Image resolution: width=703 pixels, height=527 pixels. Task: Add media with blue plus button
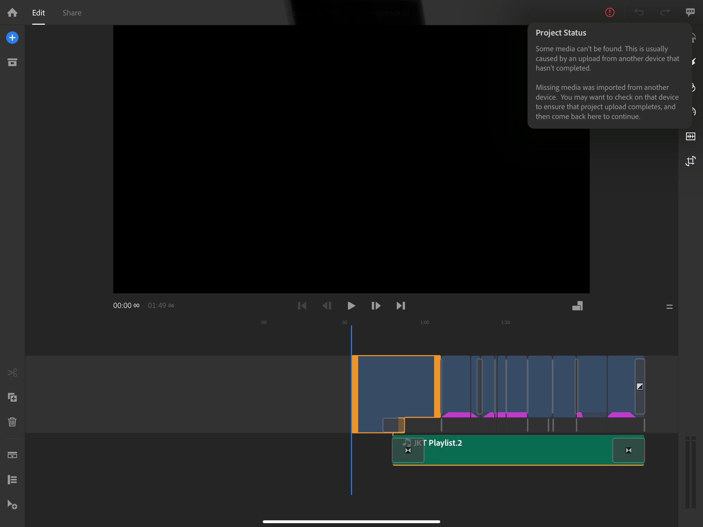(x=12, y=38)
